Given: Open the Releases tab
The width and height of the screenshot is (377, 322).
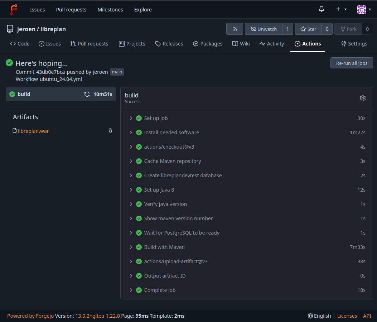Looking at the screenshot, I should 169,44.
